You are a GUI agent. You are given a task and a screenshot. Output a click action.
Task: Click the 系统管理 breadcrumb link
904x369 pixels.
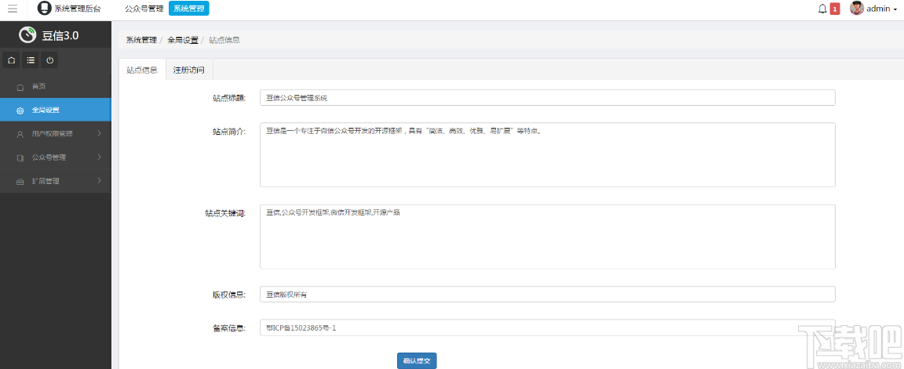point(141,40)
